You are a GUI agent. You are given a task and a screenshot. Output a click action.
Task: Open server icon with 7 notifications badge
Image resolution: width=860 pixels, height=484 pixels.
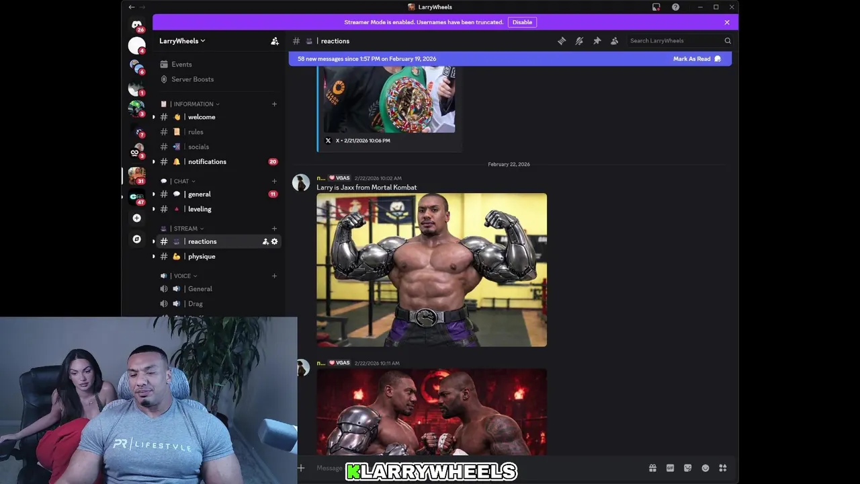[138, 132]
